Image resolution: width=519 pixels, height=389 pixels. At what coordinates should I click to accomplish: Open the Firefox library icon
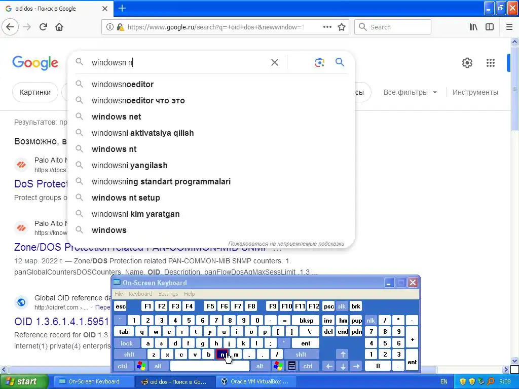click(473, 27)
